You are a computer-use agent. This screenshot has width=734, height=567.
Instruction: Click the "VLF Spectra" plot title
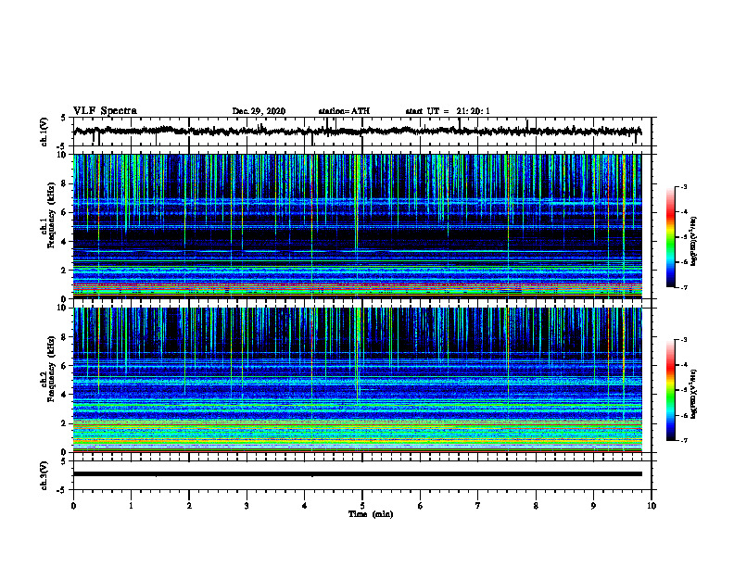(x=105, y=111)
